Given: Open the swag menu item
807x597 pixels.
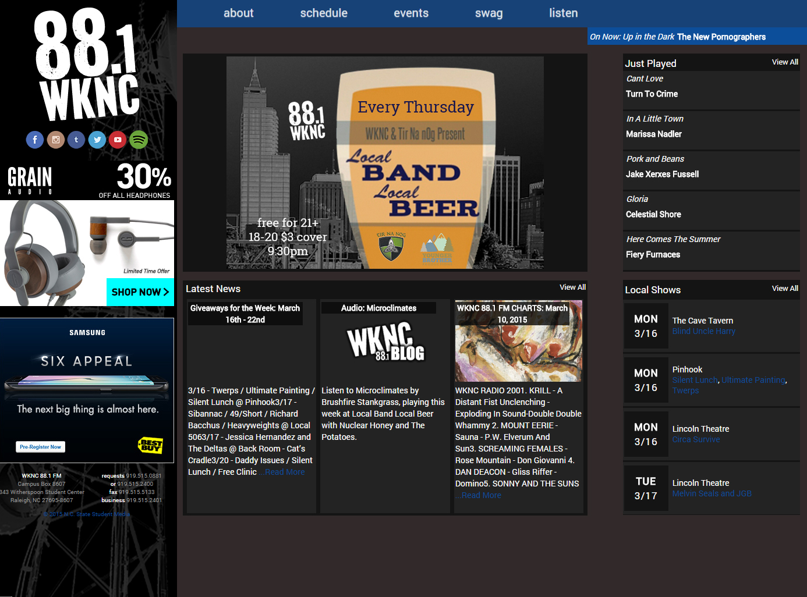Looking at the screenshot, I should click(x=489, y=13).
